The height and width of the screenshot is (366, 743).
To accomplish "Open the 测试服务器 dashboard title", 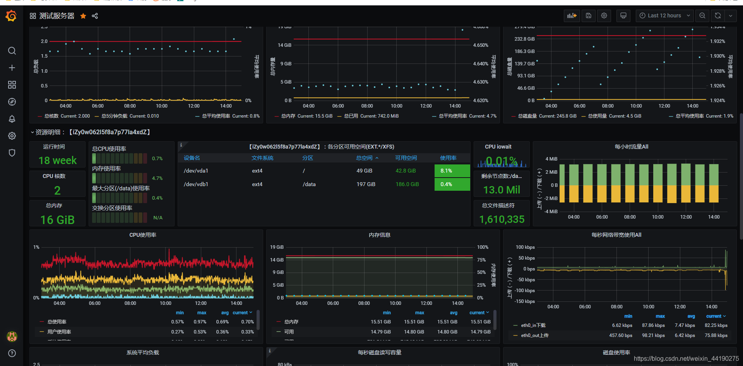I will pyautogui.click(x=57, y=16).
